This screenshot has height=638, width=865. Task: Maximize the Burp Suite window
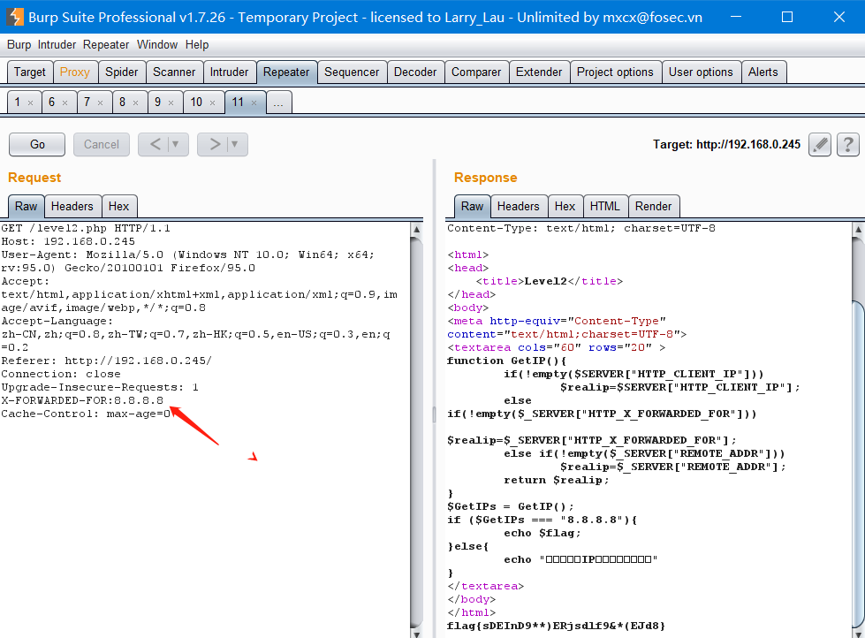coord(787,17)
